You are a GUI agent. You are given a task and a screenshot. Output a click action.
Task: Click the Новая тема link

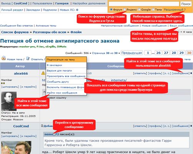(x=15, y=59)
